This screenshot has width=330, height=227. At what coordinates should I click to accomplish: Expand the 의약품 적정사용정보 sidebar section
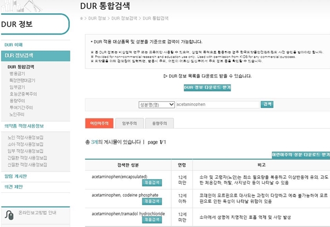[24, 126]
